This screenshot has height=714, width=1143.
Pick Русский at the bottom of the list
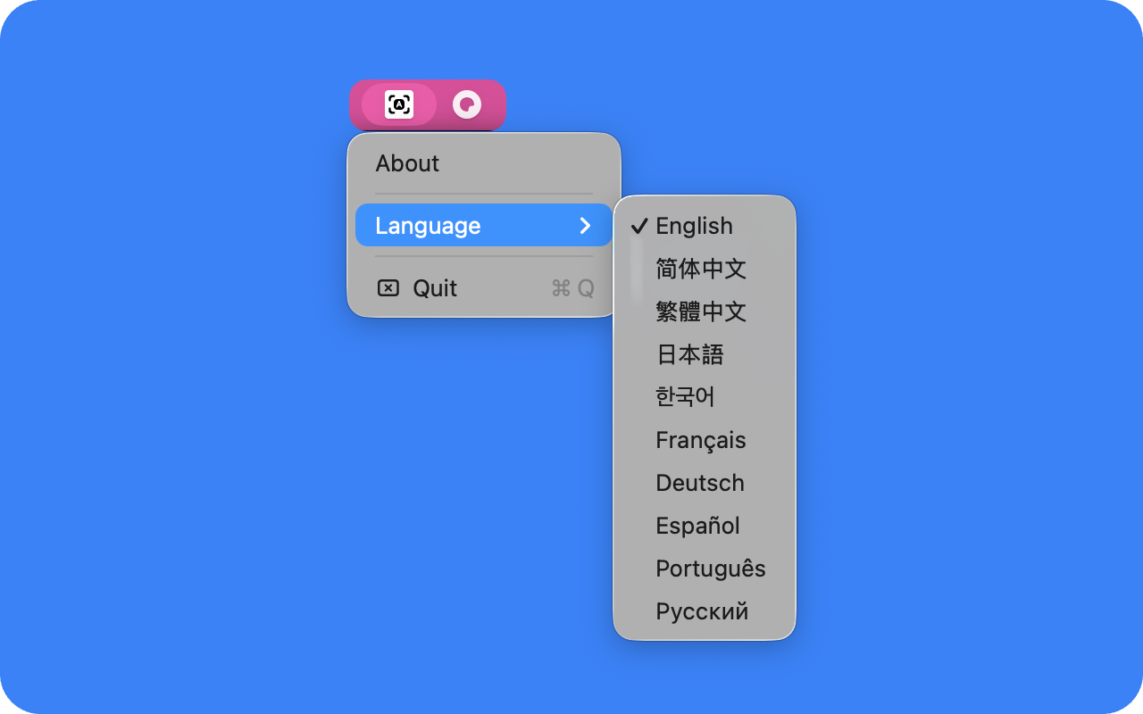(x=702, y=611)
